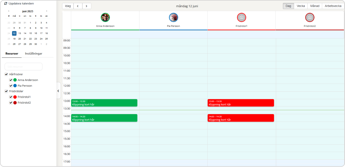Open Frisörstol1's 13:00 Klippning kort hår booking
This screenshot has height=167, width=345.
pyautogui.click(x=241, y=103)
